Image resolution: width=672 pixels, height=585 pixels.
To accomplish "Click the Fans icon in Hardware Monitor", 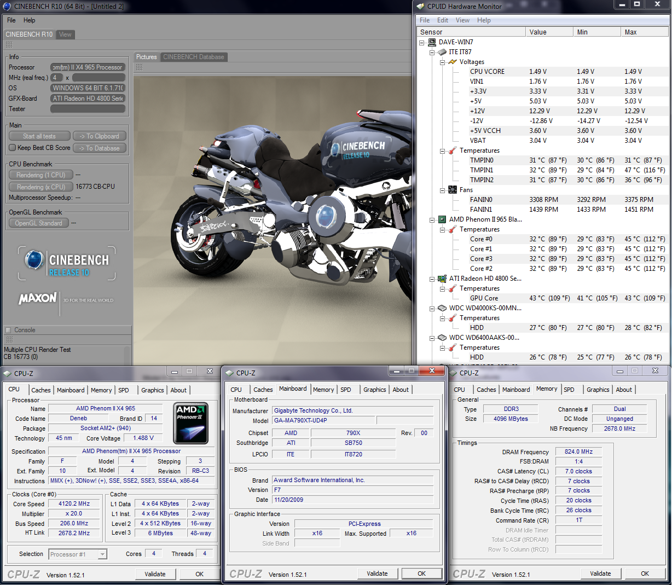I will tap(453, 190).
